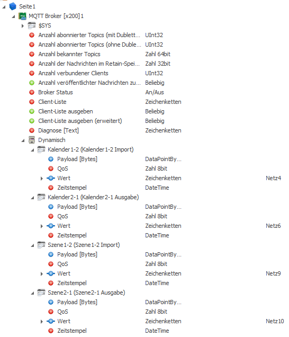Click green dot of Anzahl veröffentlichter Nachrichten

[32, 83]
